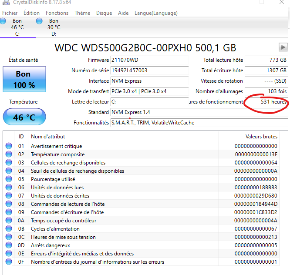290x275 pixels.
Task: Click raw value 0000000018BBB3
Action: pos(256,188)
